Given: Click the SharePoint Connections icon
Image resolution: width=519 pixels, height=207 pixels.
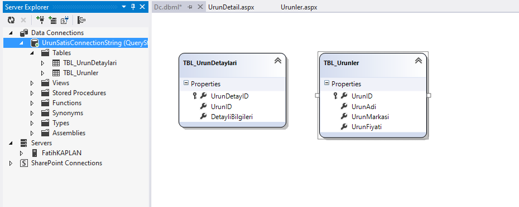Looking at the screenshot, I should click(x=24, y=163).
